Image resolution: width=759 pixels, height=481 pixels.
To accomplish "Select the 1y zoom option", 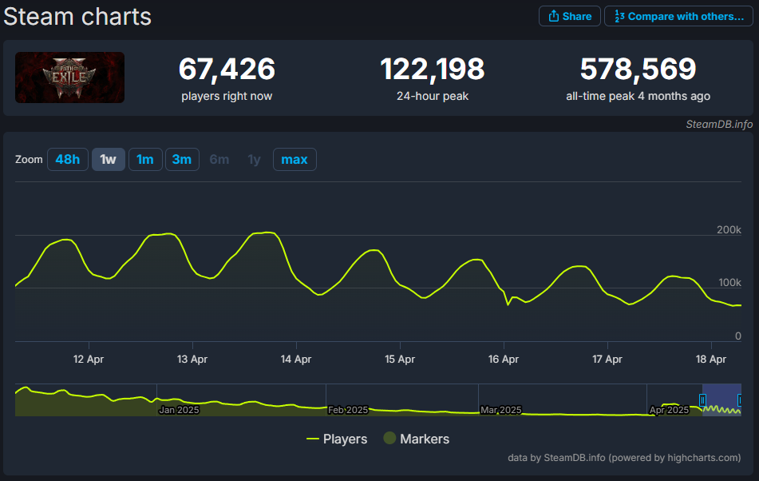I will [x=254, y=159].
